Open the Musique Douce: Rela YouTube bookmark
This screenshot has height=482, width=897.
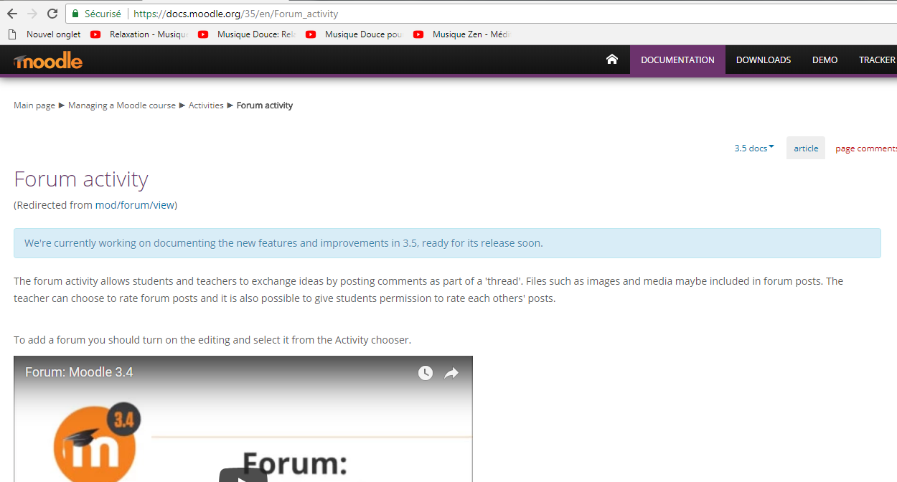coord(248,34)
